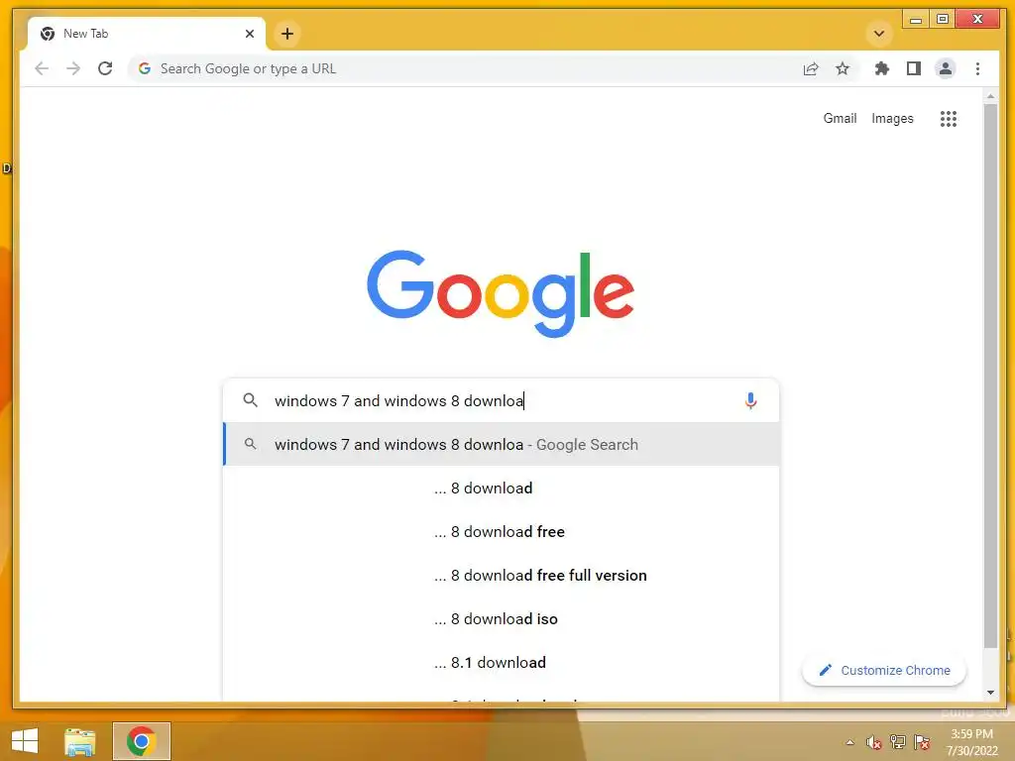Open File Explorer from the taskbar
This screenshot has height=761, width=1015.
click(x=80, y=741)
